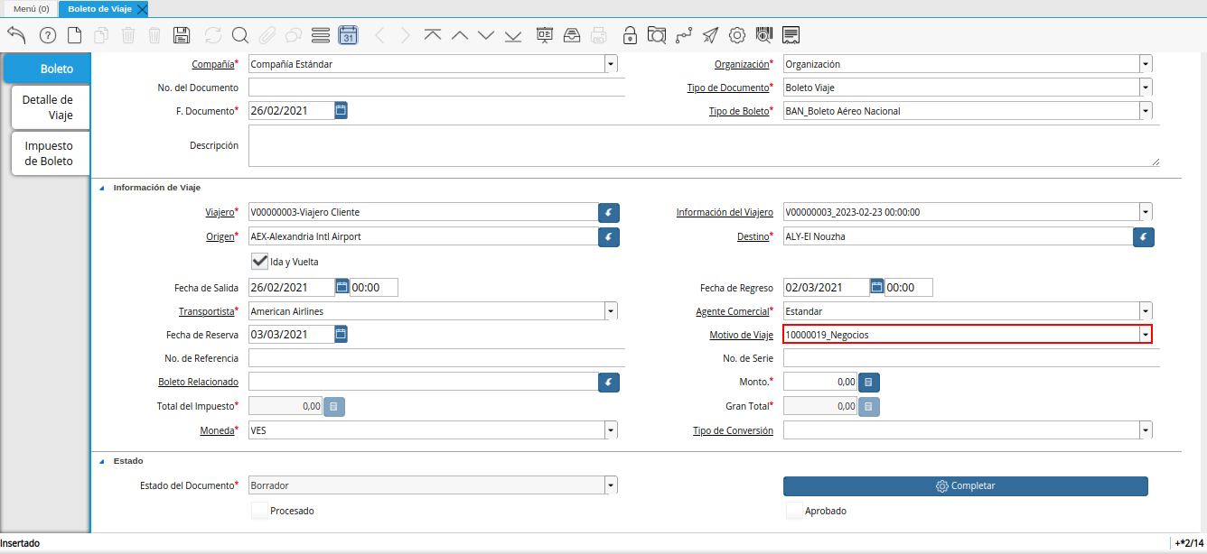The image size is (1207, 554).
Task: Click into the Descripción text area
Action: click(x=703, y=146)
